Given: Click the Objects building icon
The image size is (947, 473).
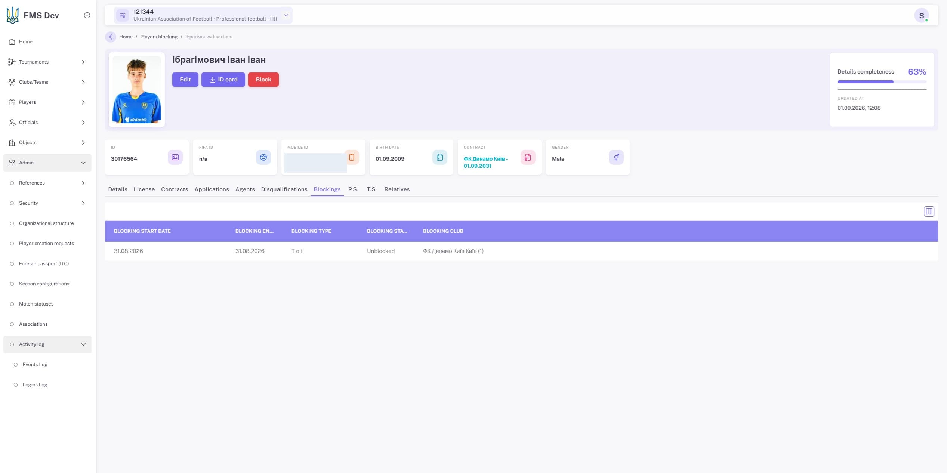Looking at the screenshot, I should pyautogui.click(x=12, y=143).
